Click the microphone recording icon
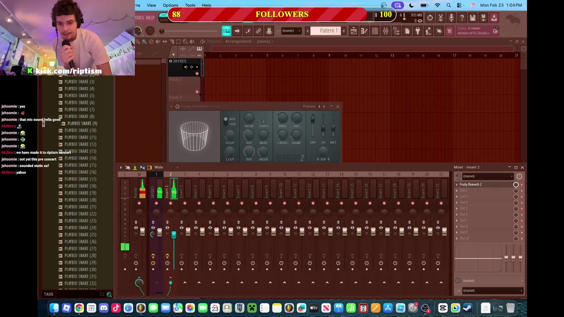Viewport: 564px width, 317px height. 451,18
